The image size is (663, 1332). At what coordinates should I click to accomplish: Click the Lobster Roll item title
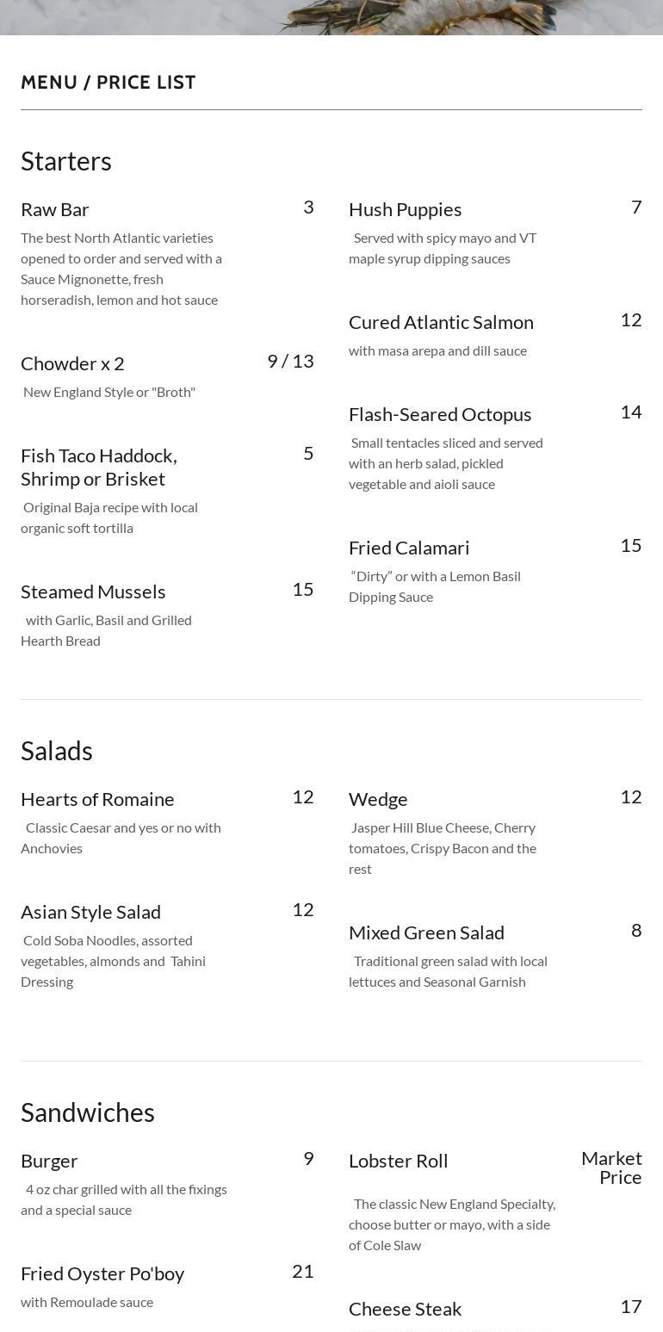[398, 1161]
